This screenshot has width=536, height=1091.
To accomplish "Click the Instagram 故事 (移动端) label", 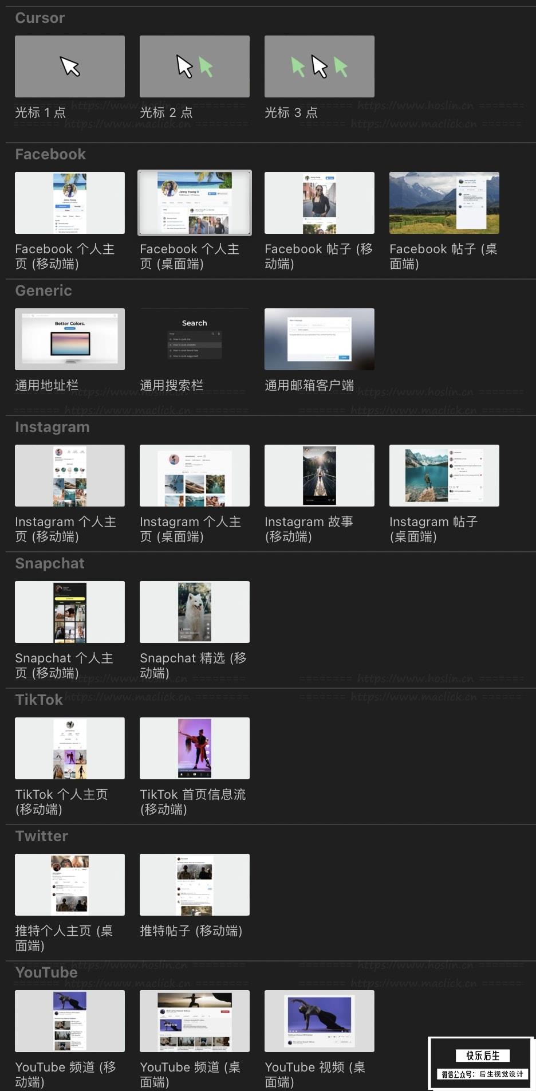I will (x=309, y=529).
